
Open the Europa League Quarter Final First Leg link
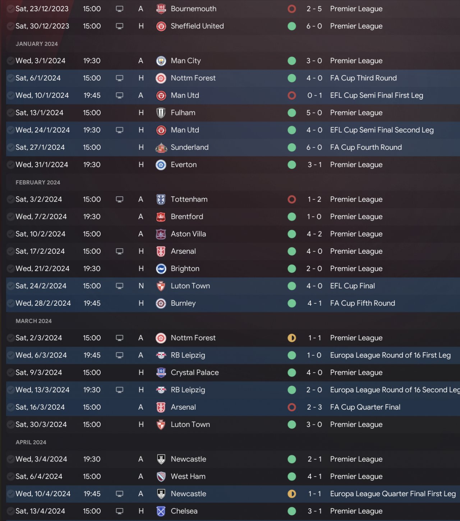(393, 494)
